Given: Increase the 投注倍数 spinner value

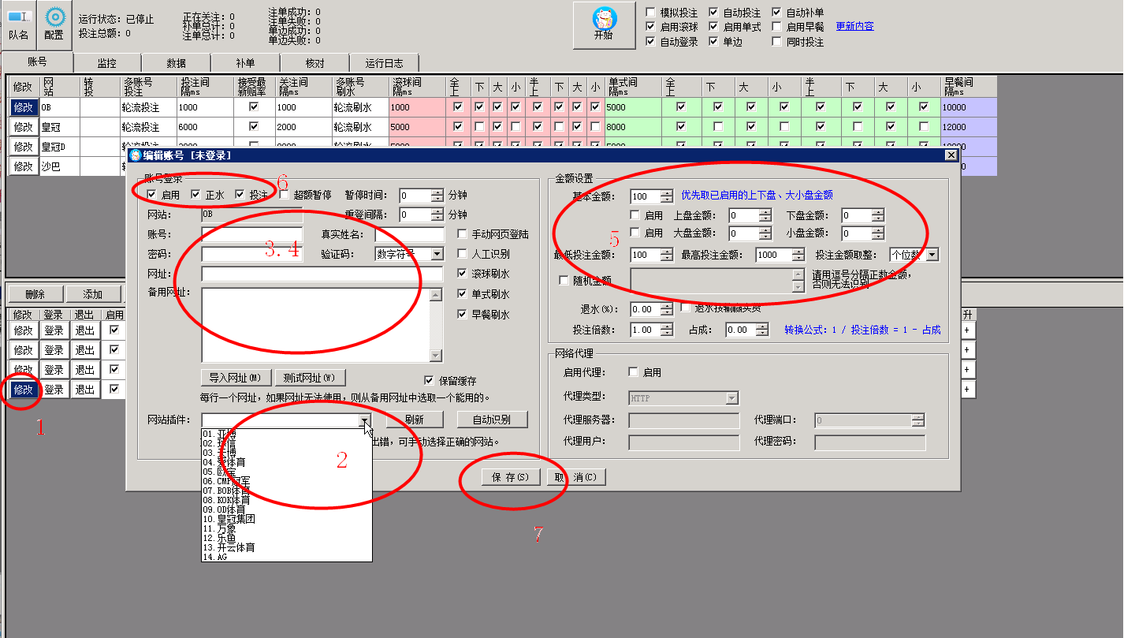Looking at the screenshot, I should click(x=667, y=326).
